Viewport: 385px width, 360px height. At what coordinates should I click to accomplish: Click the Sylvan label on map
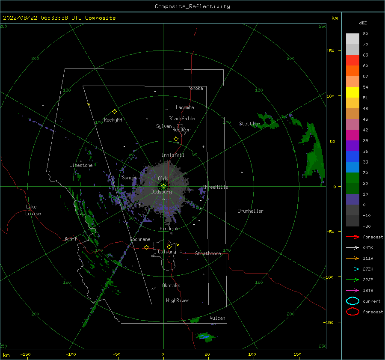pyautogui.click(x=164, y=126)
